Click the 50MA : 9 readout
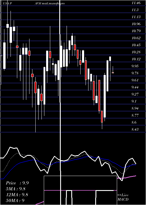 point(15,201)
